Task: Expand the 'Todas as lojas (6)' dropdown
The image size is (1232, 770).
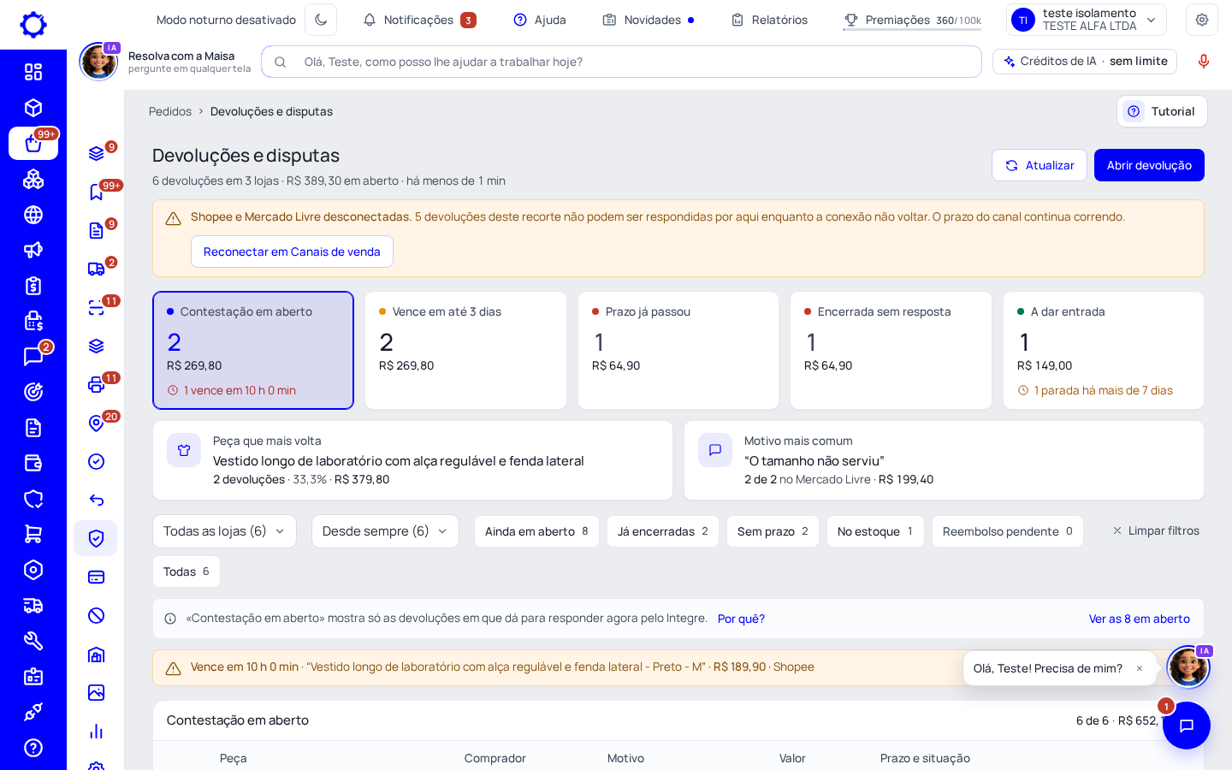Action: click(x=224, y=531)
